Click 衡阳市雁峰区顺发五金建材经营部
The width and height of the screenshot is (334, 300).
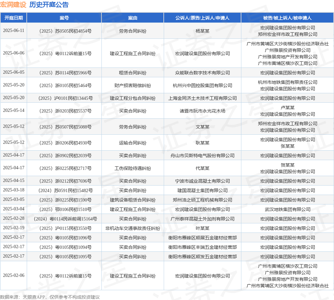point(202,257)
